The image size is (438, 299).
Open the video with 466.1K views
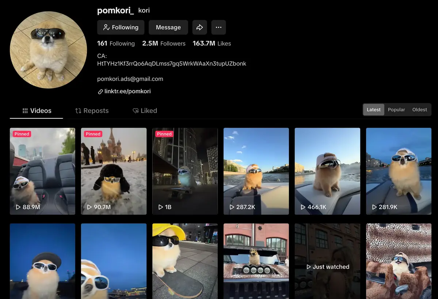click(x=327, y=171)
